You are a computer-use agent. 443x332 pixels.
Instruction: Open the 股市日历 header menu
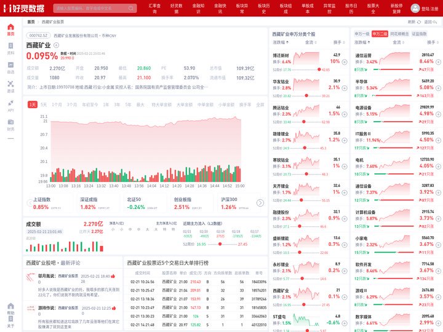coord(351,9)
